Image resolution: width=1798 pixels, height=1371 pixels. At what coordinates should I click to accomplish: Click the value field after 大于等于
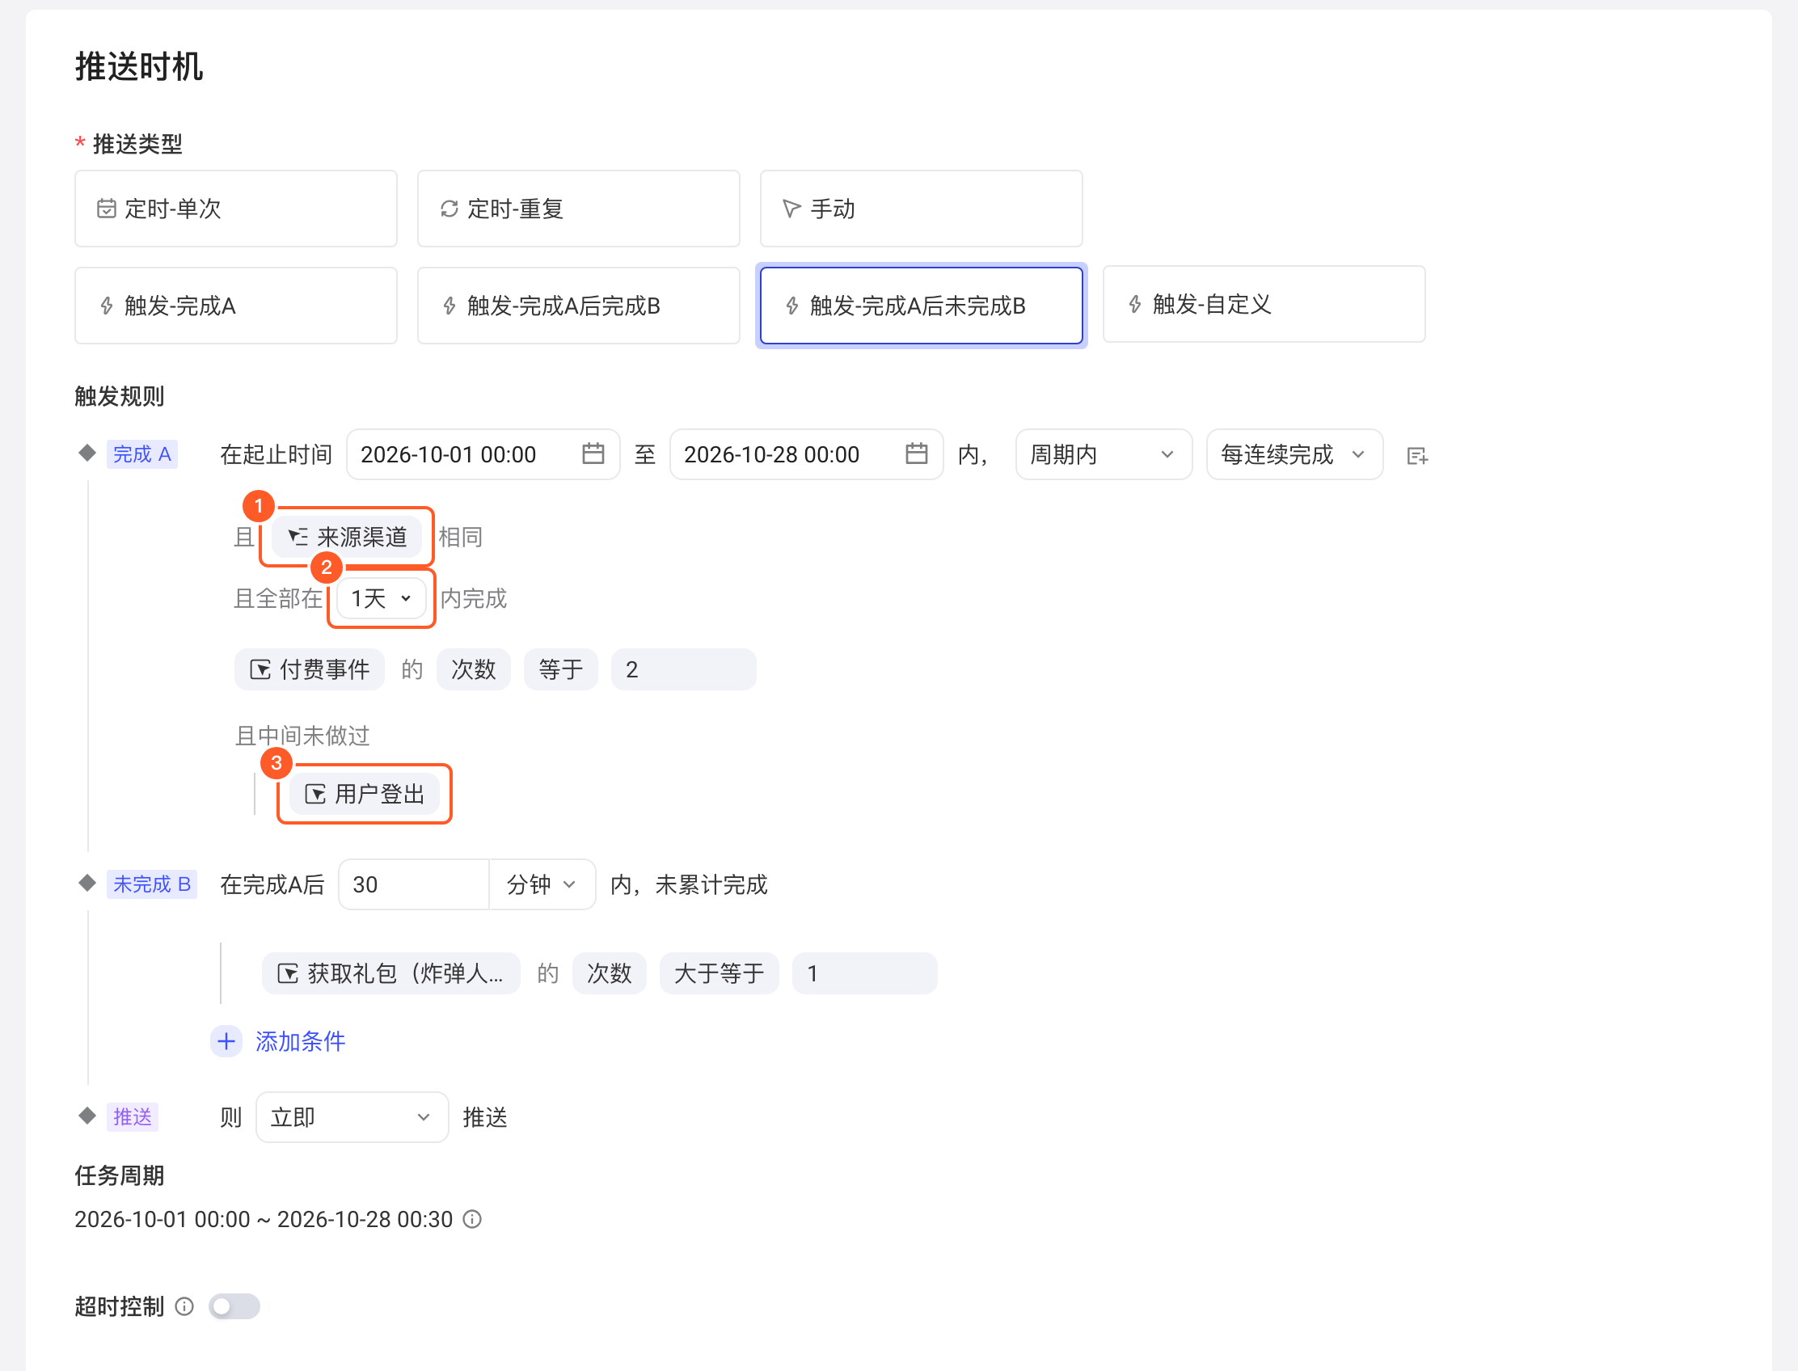865,973
